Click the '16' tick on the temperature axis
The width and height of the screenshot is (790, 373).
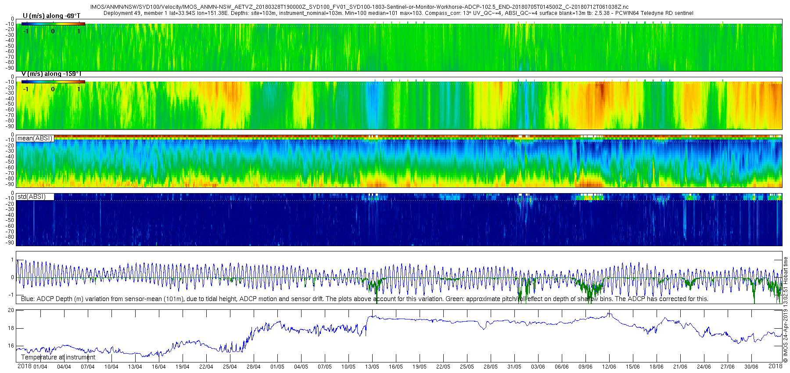click(11, 346)
